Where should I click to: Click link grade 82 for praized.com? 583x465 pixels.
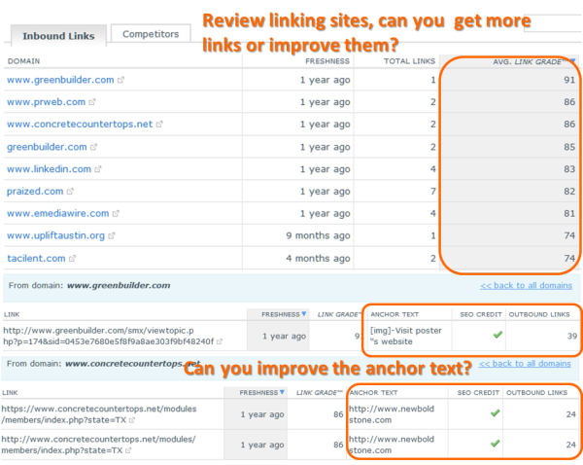click(x=569, y=192)
